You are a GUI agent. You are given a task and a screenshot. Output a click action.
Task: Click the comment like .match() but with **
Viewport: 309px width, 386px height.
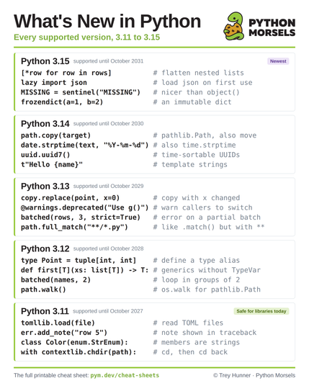pyautogui.click(x=209, y=227)
